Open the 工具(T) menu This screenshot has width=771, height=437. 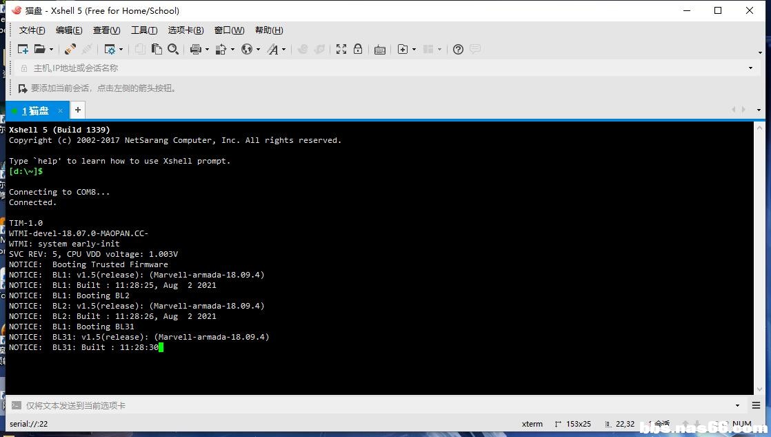click(144, 30)
